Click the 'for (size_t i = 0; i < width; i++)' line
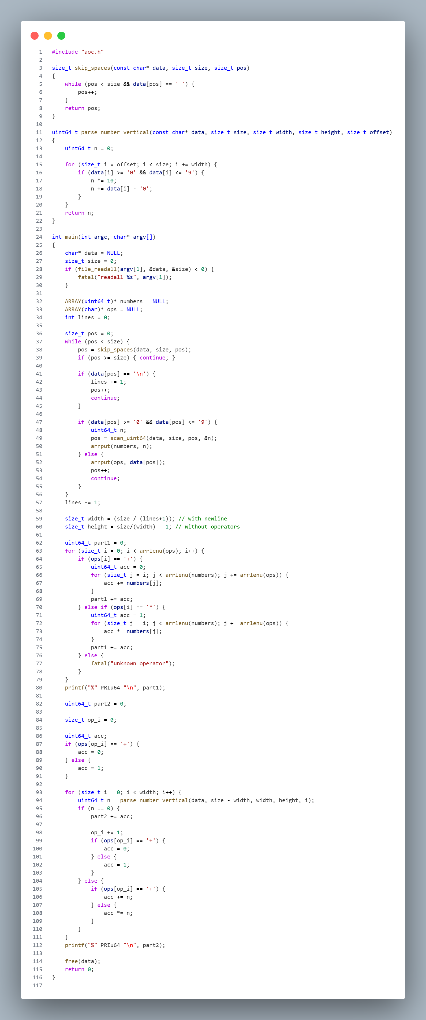This screenshot has height=1020, width=426. 123,792
